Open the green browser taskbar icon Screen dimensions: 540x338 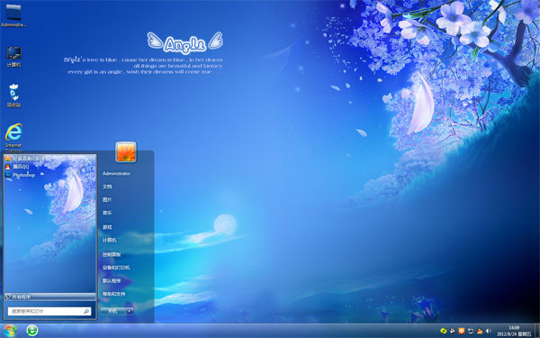coord(32,331)
